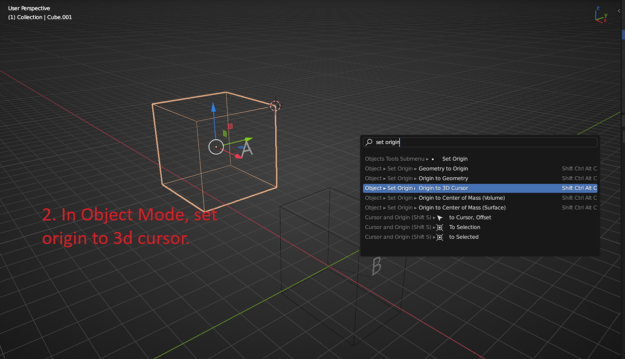Click the '(1) Collection | Cube.001' text
The height and width of the screenshot is (359, 625).
coord(40,17)
